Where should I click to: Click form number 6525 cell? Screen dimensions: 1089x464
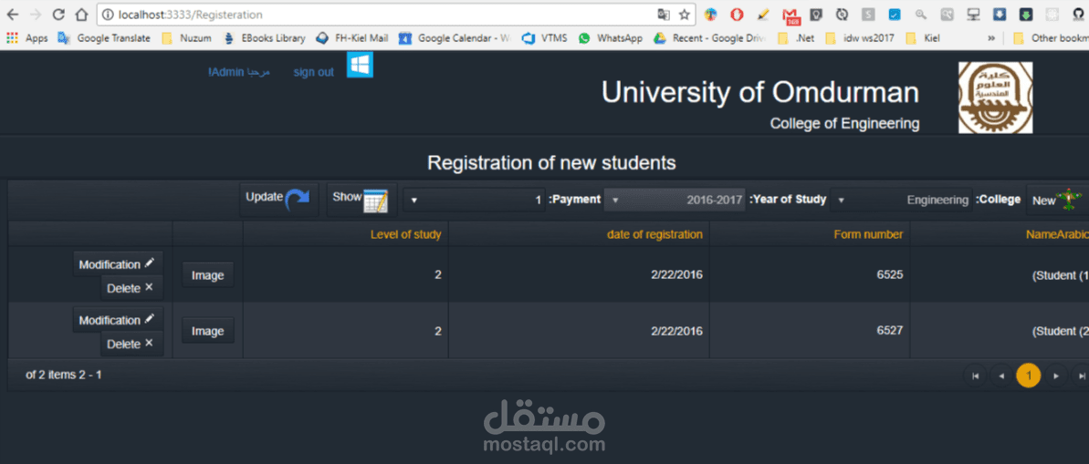(x=809, y=274)
